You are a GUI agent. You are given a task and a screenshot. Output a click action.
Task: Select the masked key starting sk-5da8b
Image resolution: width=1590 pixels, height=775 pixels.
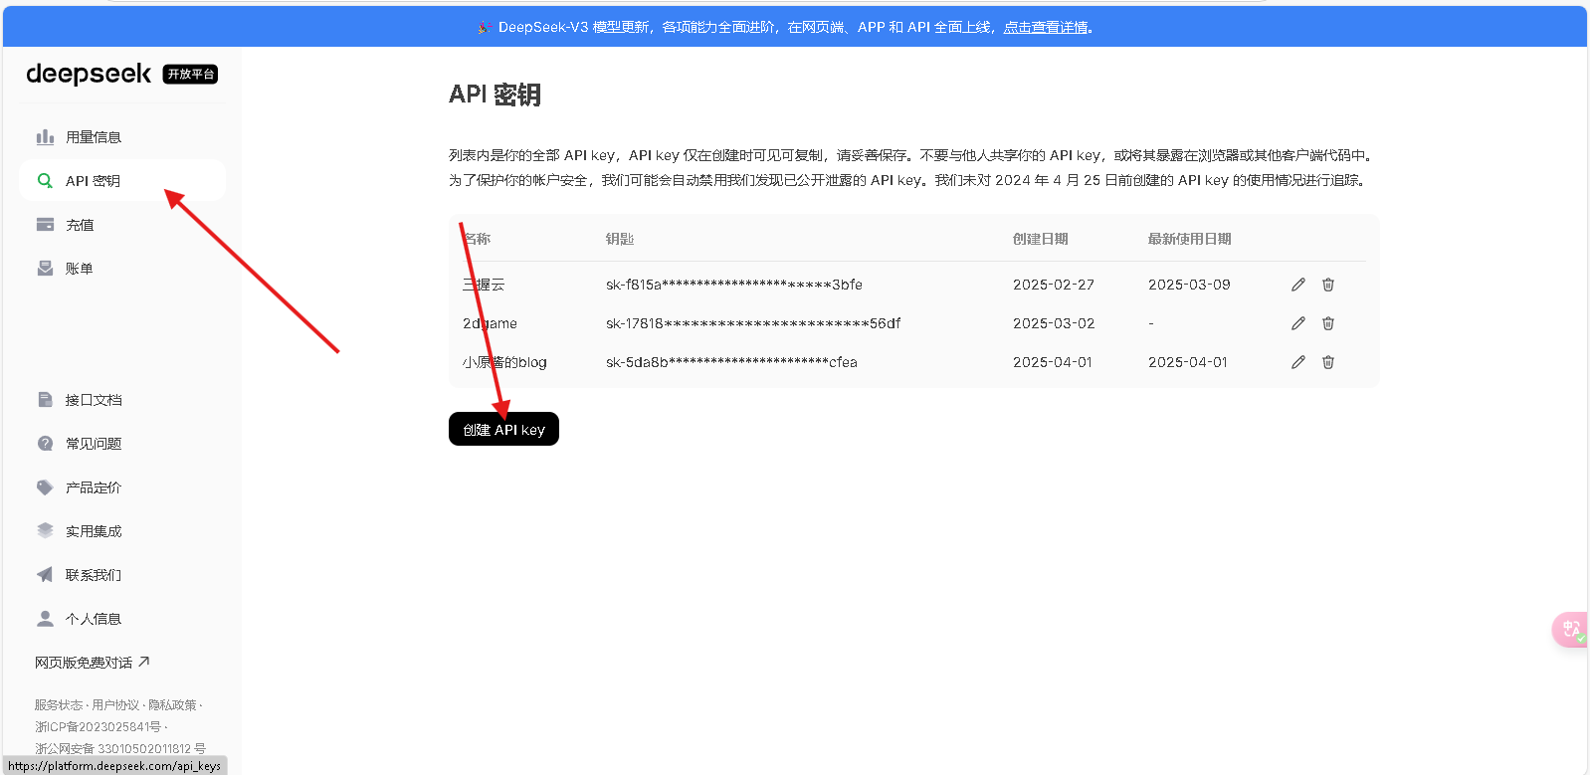point(731,362)
